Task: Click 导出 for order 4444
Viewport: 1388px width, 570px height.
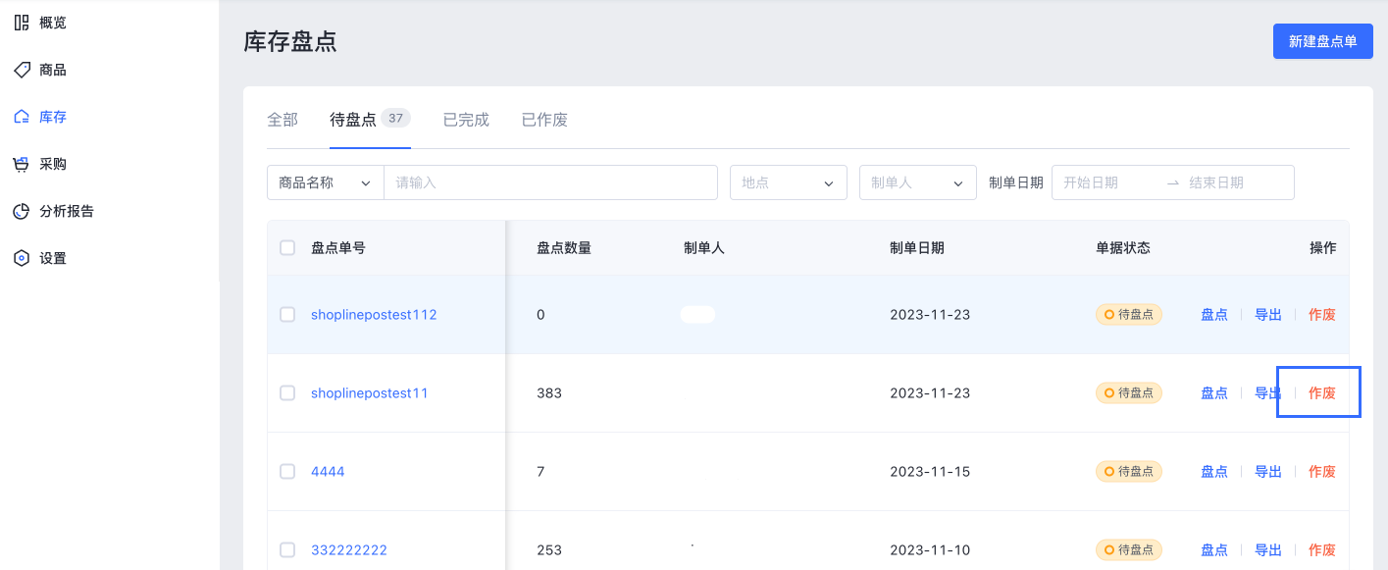Action: pyautogui.click(x=1268, y=472)
